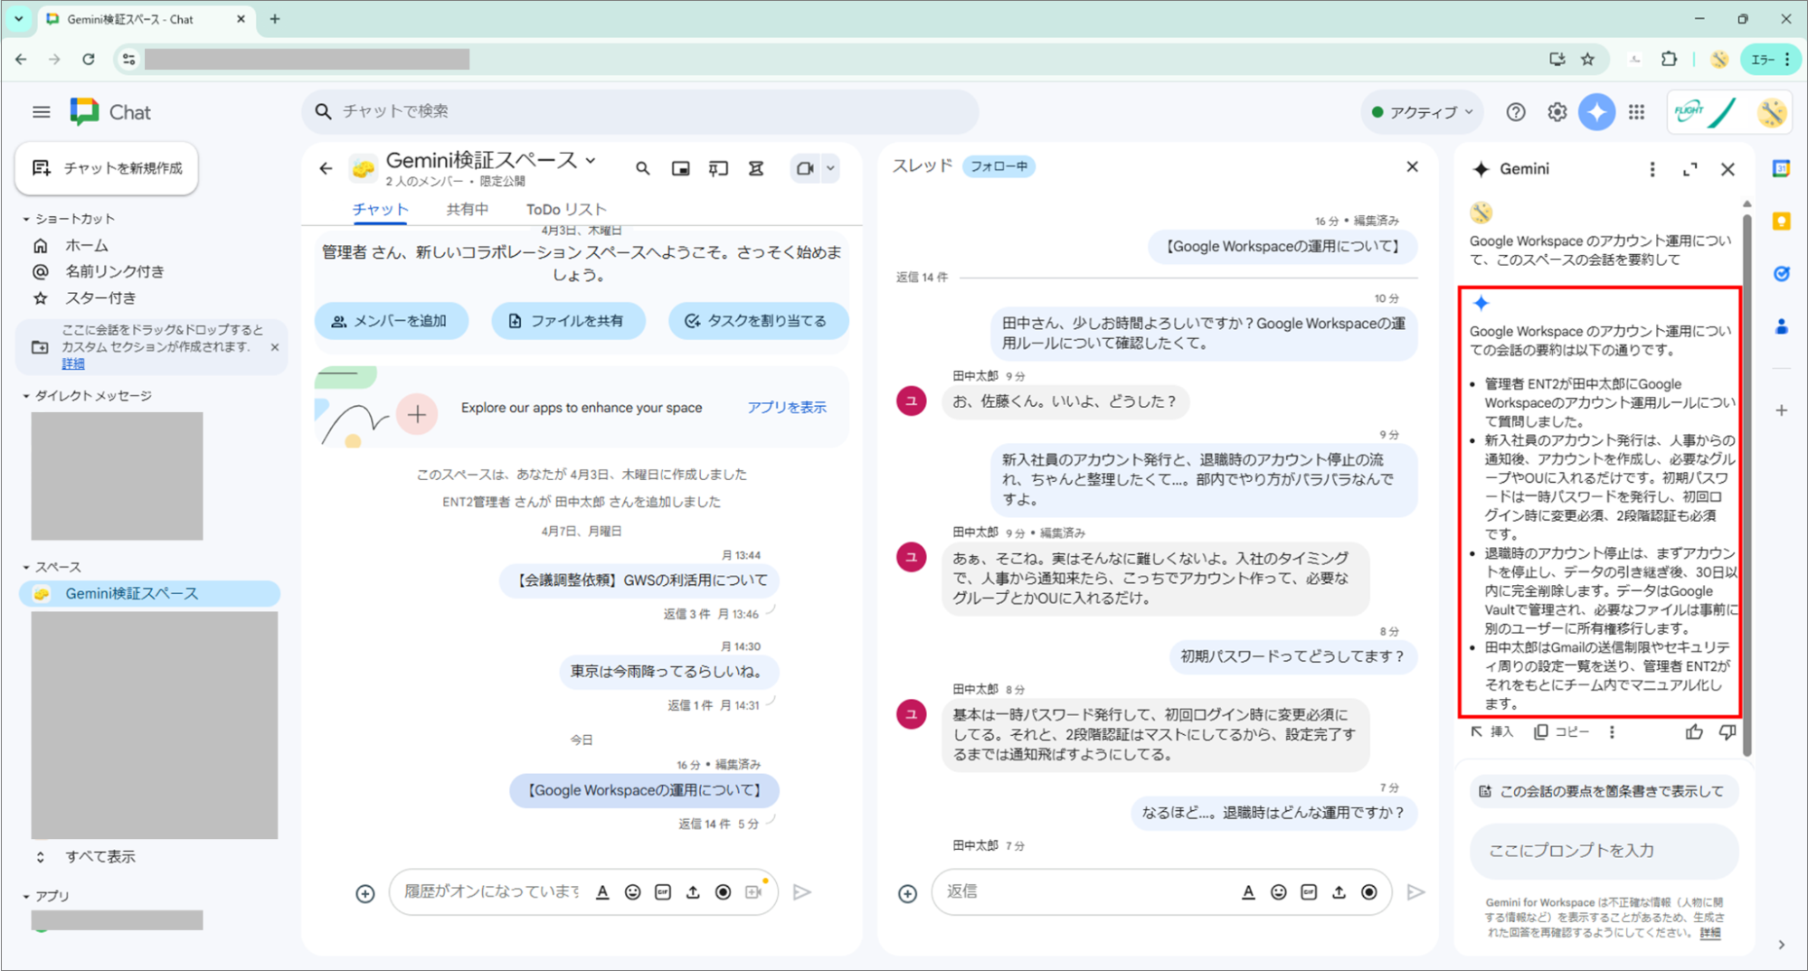
Task: Give thumbs up to Gemini response
Action: coord(1694,731)
